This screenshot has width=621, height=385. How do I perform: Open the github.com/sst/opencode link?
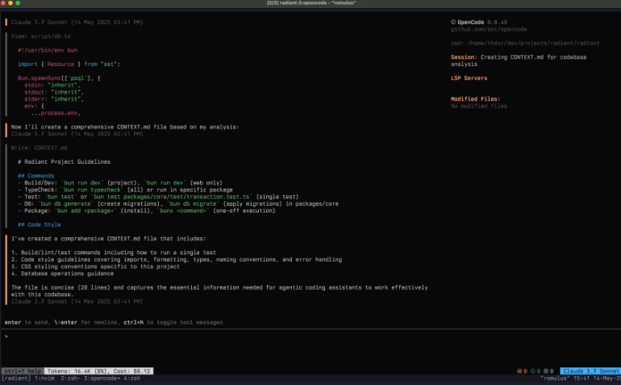click(x=489, y=29)
